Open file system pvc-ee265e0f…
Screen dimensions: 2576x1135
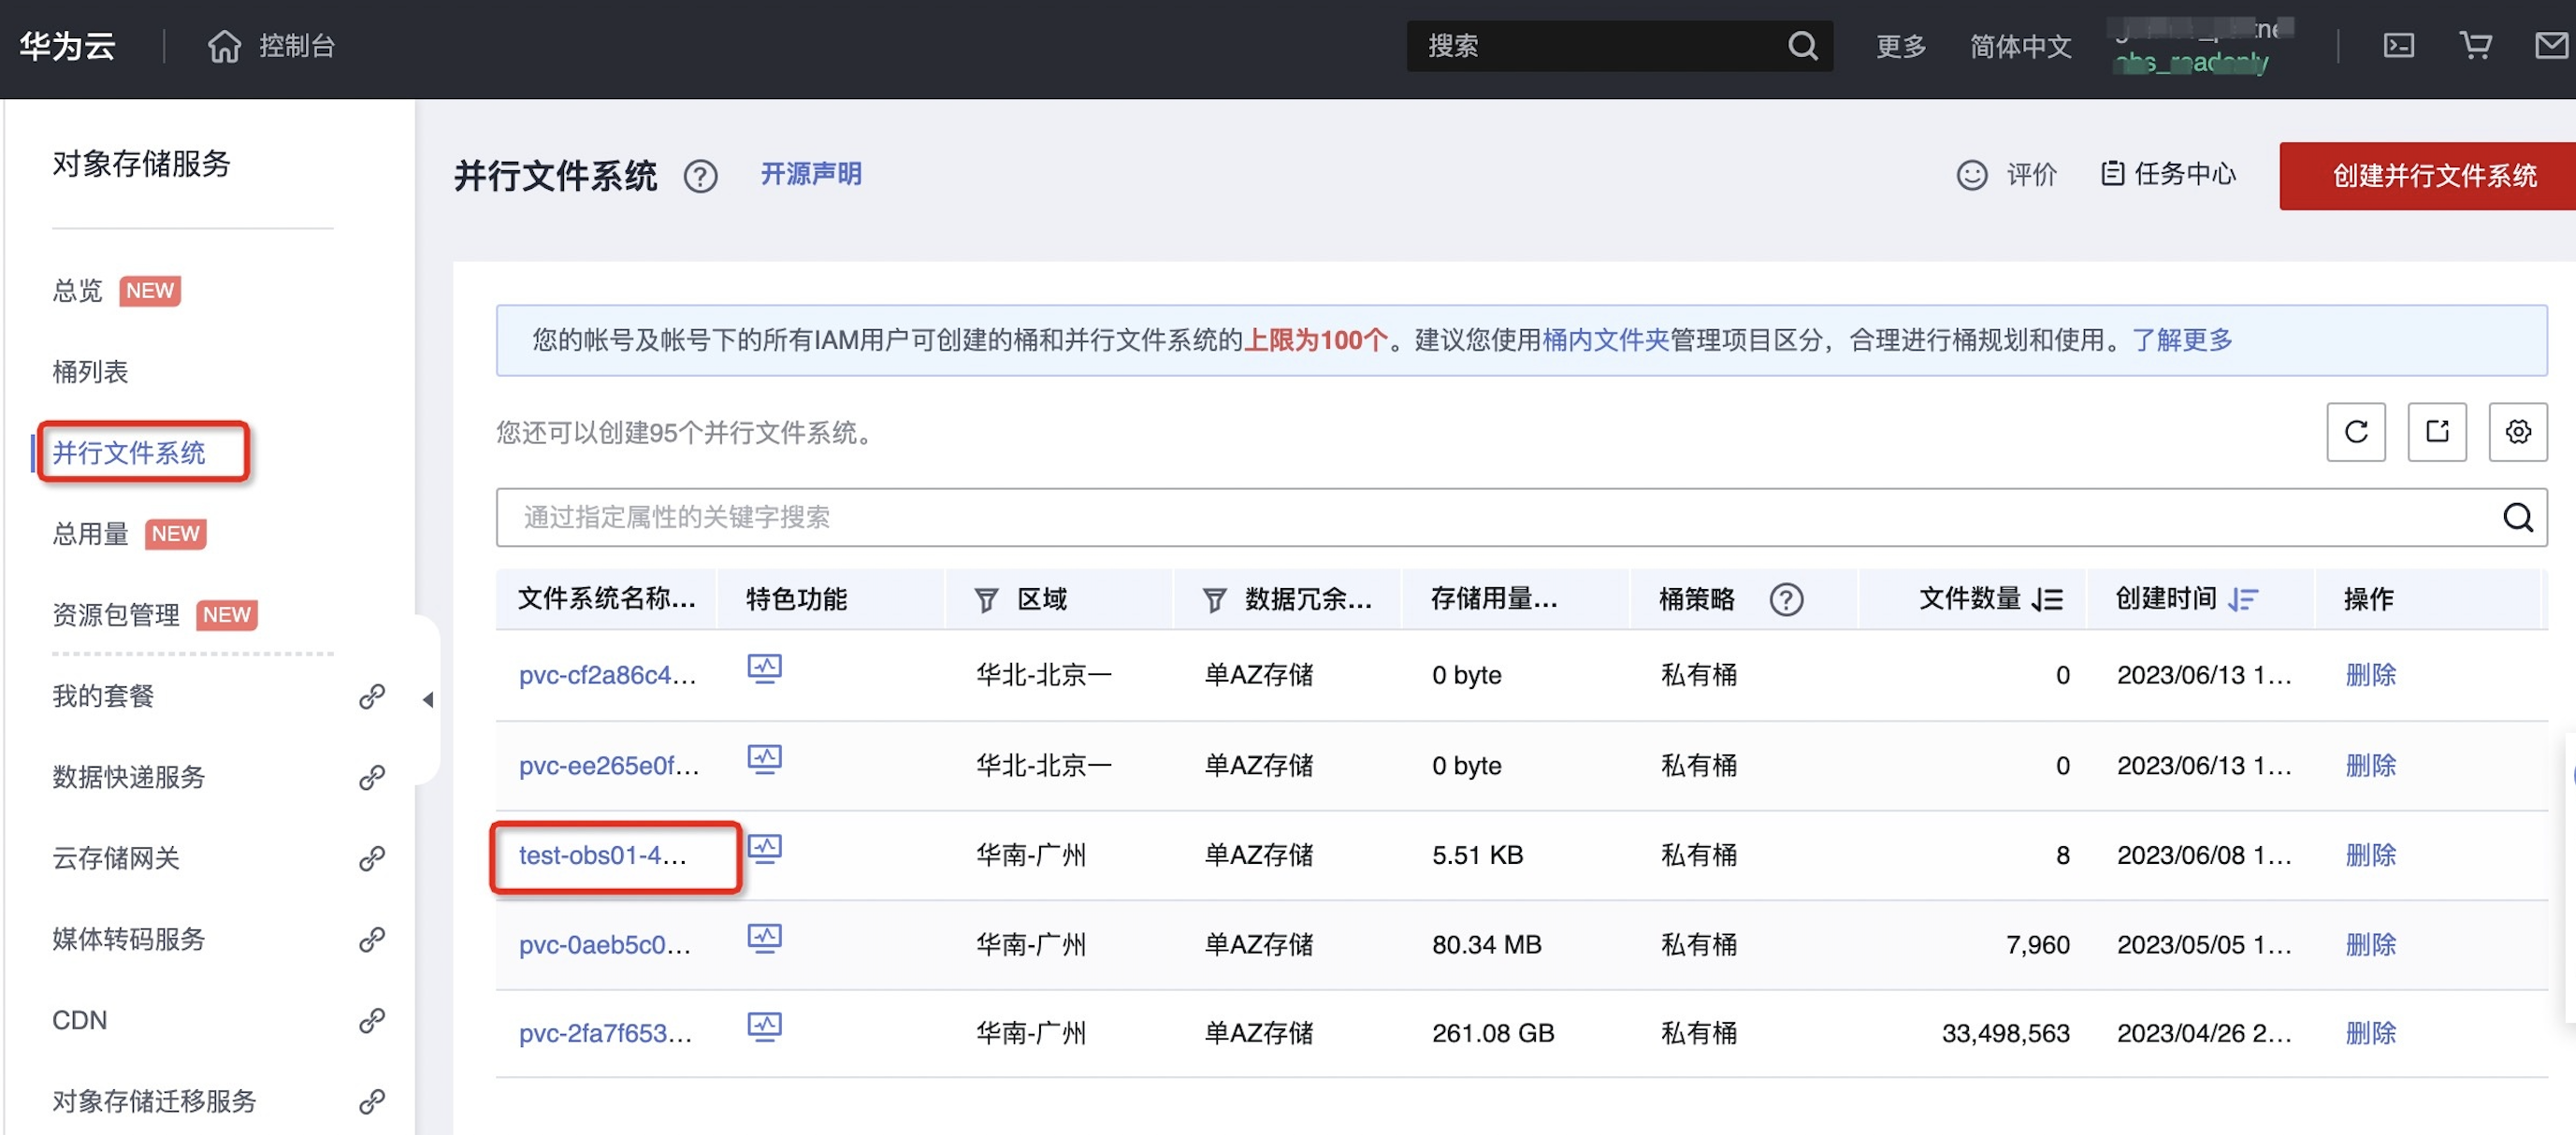(608, 766)
